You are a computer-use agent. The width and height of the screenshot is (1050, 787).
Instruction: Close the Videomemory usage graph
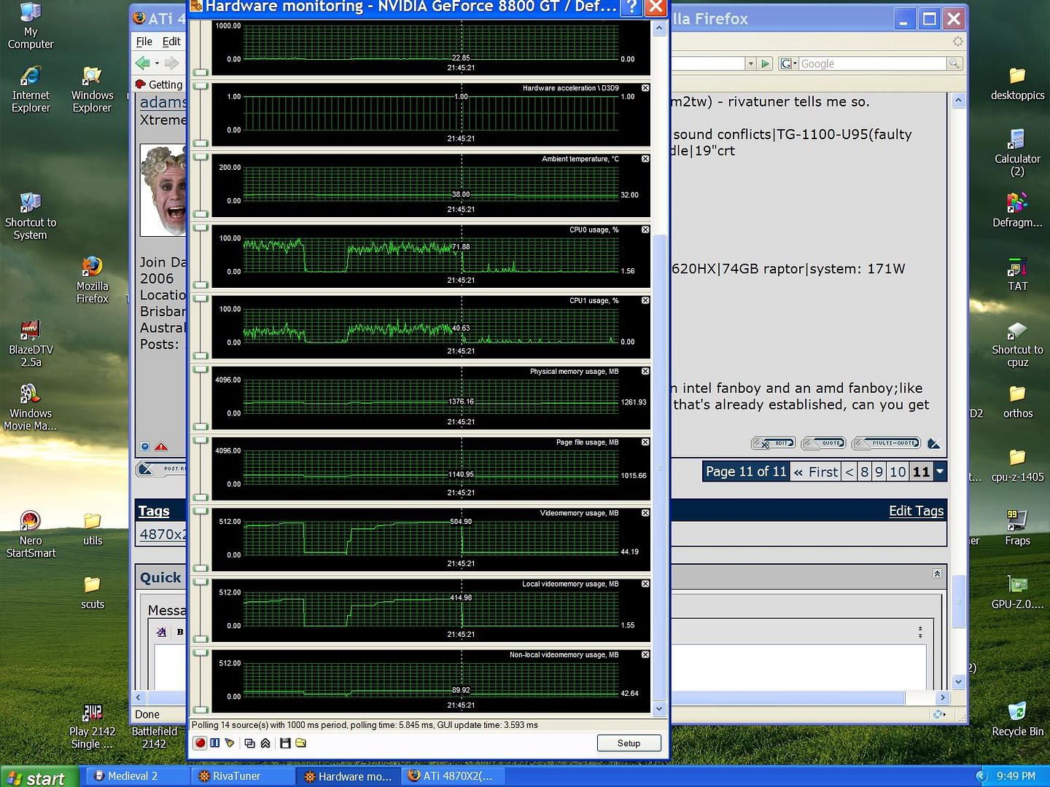tap(645, 513)
